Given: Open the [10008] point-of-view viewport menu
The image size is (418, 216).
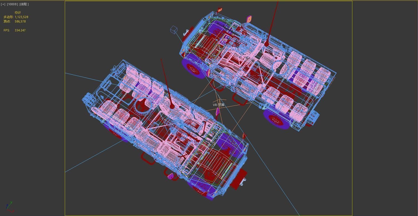Looking at the screenshot, I should pyautogui.click(x=12, y=4).
